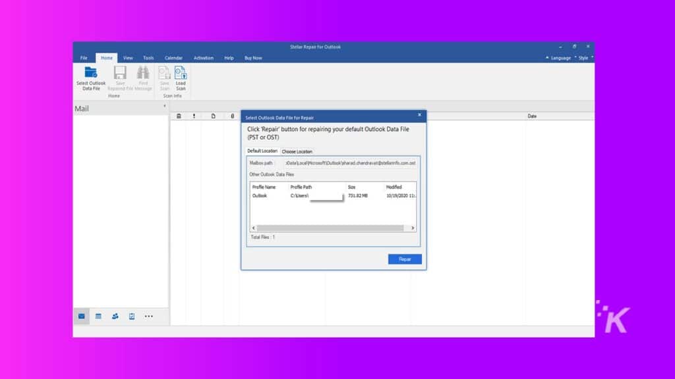675x379 pixels.
Task: Switch to View ribbon tab
Action: click(128, 58)
